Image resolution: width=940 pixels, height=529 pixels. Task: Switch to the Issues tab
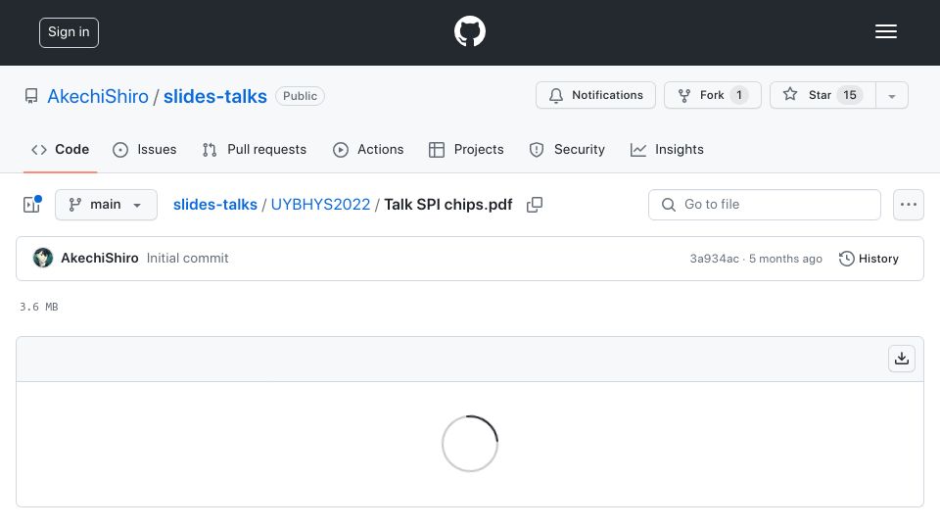pos(145,149)
